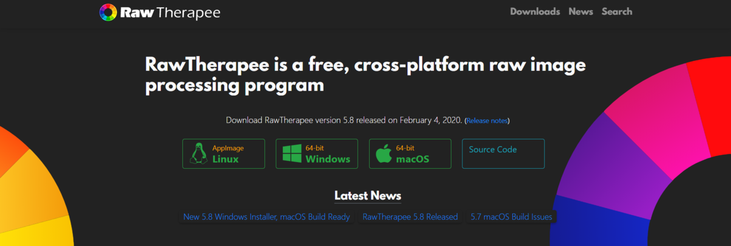
Task: Open the Source Code button
Action: tap(503, 153)
